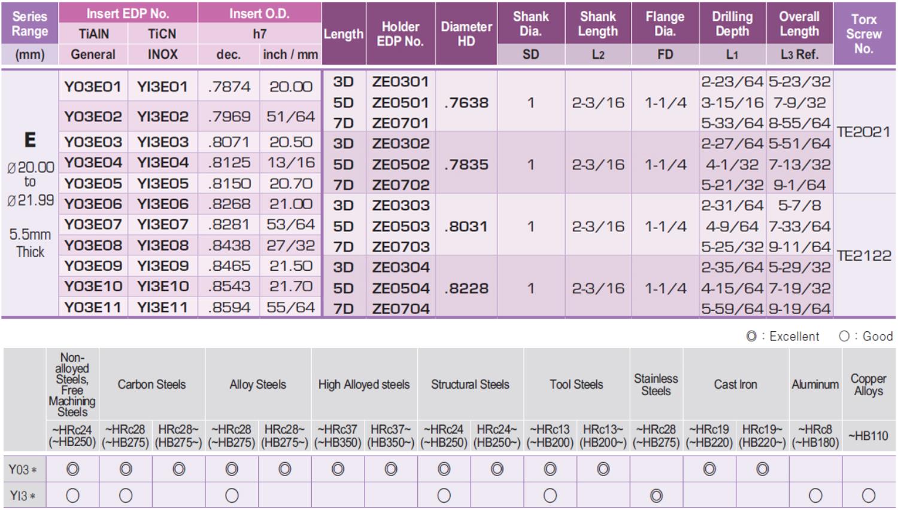The image size is (898, 510).
Task: Select the Insert EDP No. column header
Action: click(128, 13)
